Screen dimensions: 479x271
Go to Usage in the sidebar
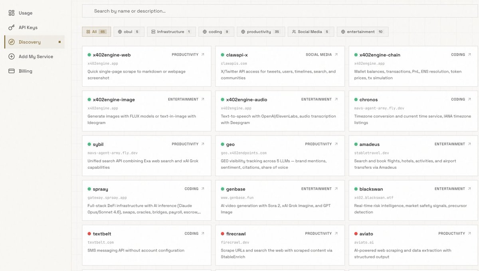[26, 13]
